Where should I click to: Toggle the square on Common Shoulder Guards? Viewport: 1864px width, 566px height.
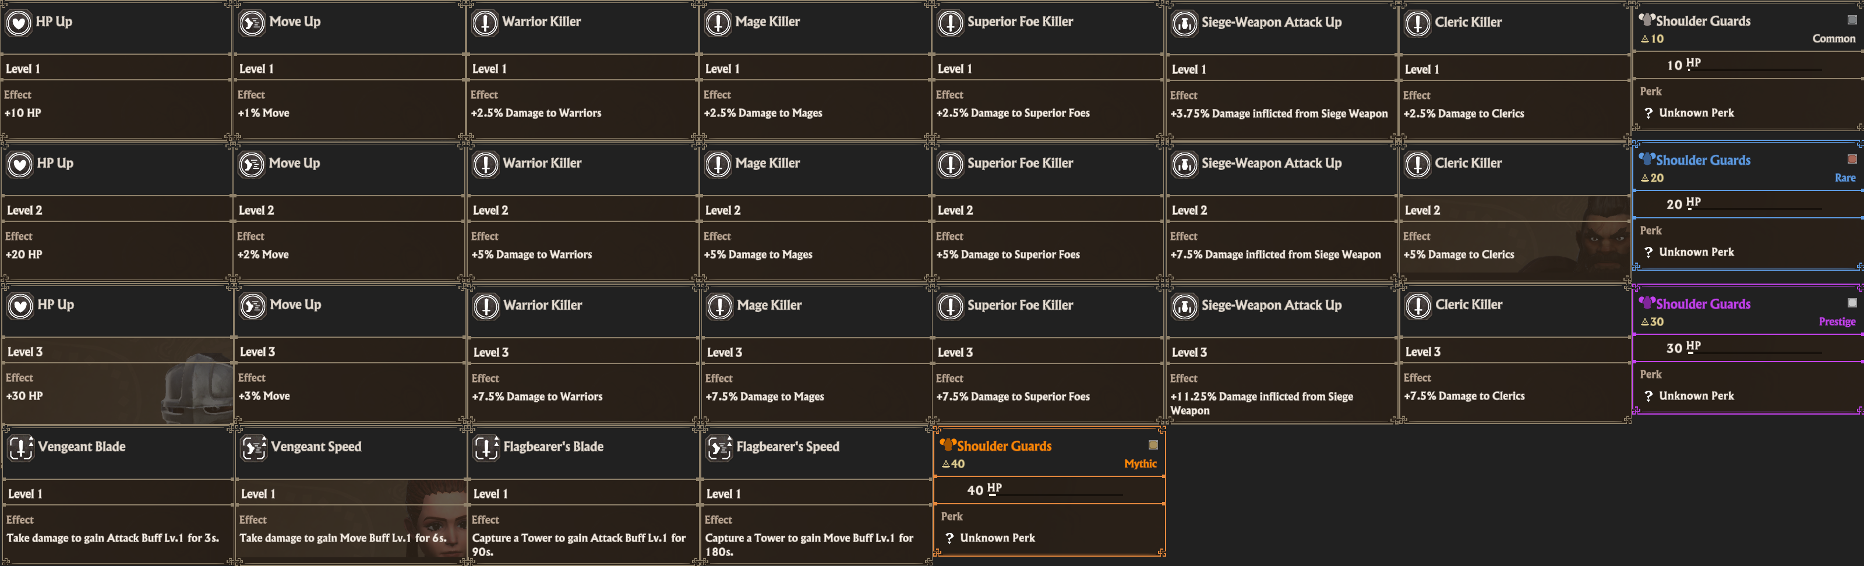click(1852, 20)
